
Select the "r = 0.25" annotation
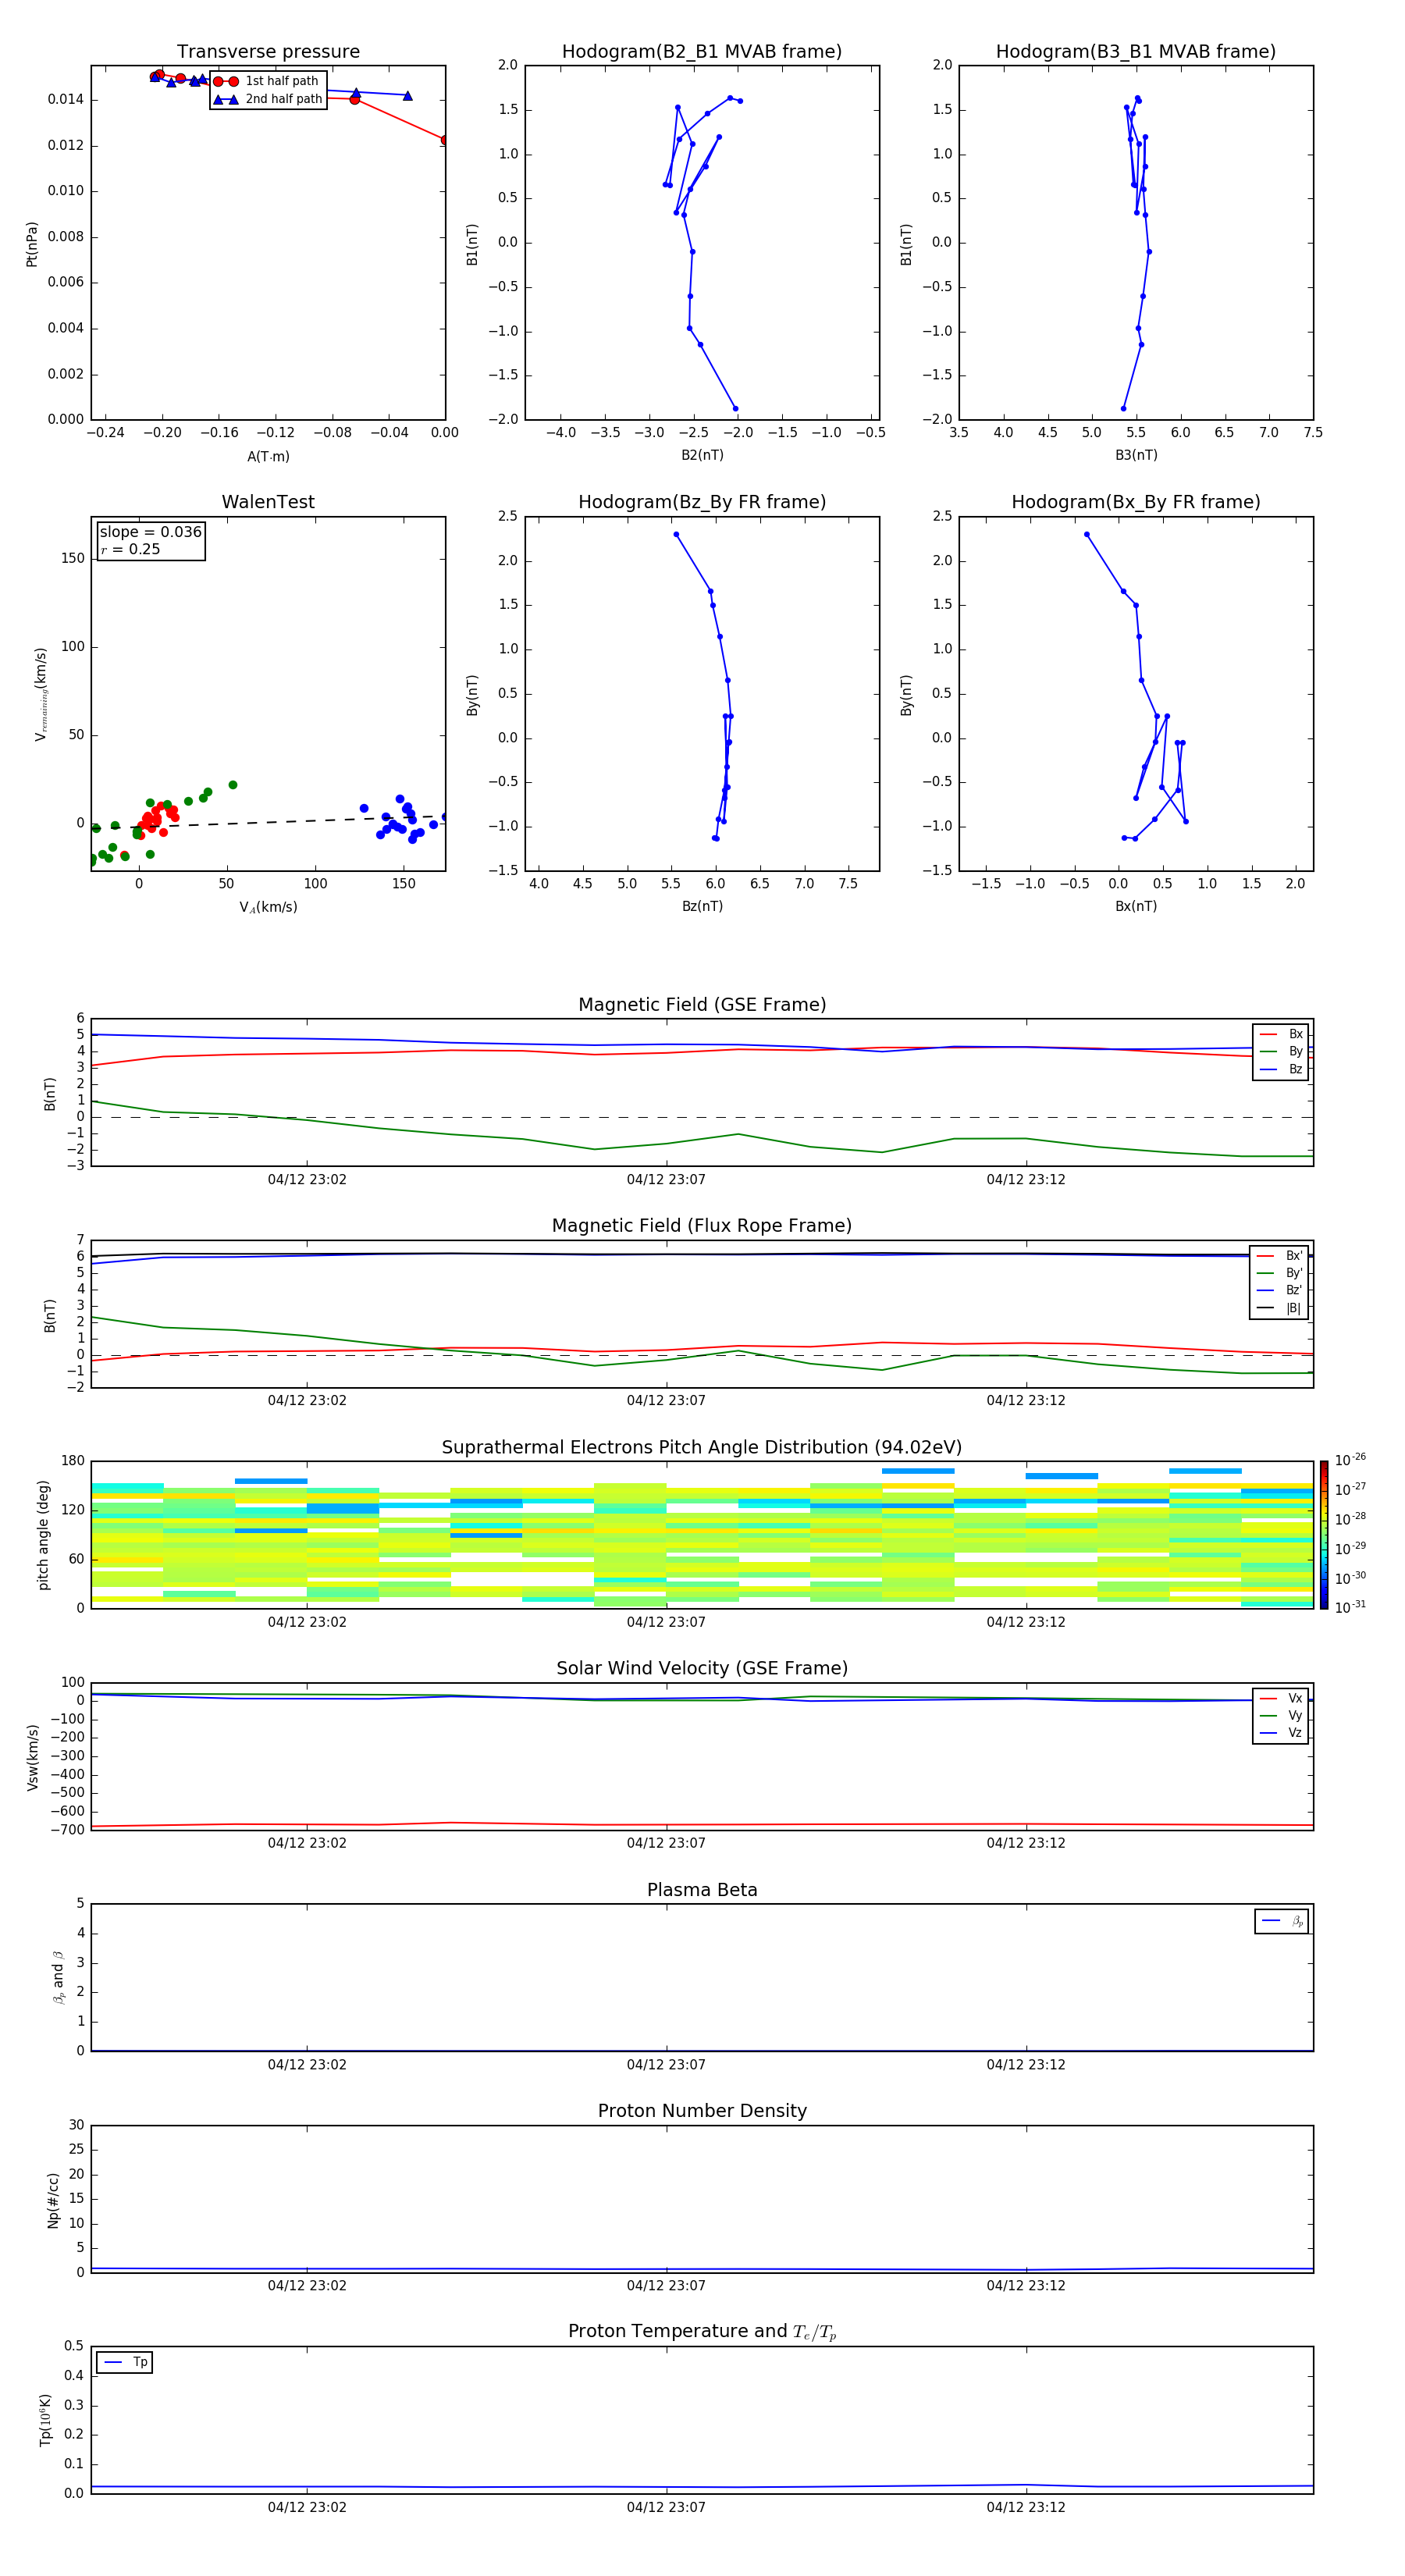click(x=130, y=549)
